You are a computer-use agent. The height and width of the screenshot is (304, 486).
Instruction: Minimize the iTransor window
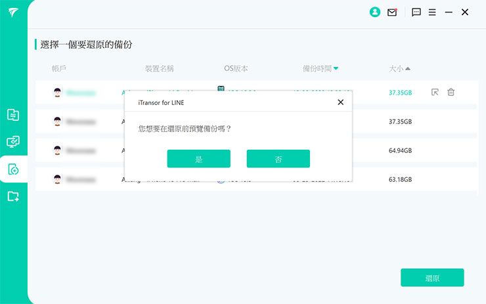[x=449, y=12]
